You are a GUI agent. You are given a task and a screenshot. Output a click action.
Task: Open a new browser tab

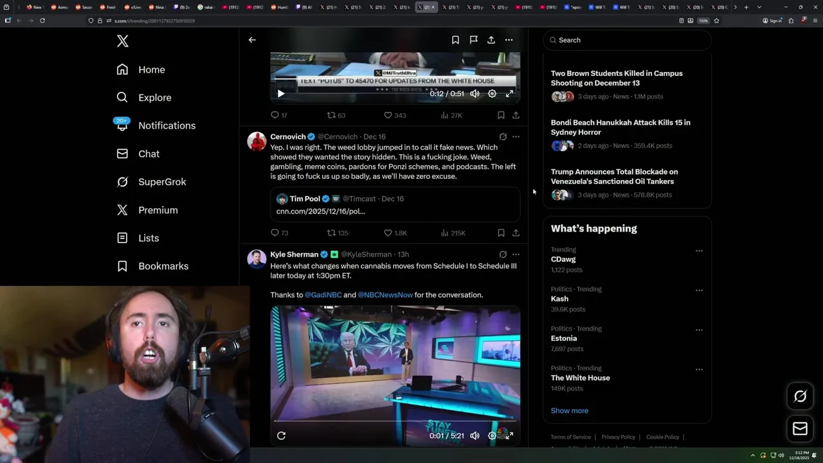(x=746, y=7)
